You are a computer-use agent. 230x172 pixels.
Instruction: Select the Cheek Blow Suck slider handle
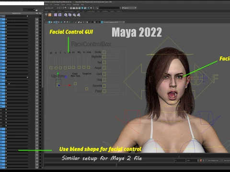[x=75, y=84]
